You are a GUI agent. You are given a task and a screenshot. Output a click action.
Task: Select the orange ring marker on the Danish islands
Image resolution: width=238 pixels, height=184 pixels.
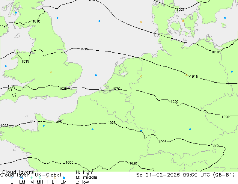tap(183, 21)
